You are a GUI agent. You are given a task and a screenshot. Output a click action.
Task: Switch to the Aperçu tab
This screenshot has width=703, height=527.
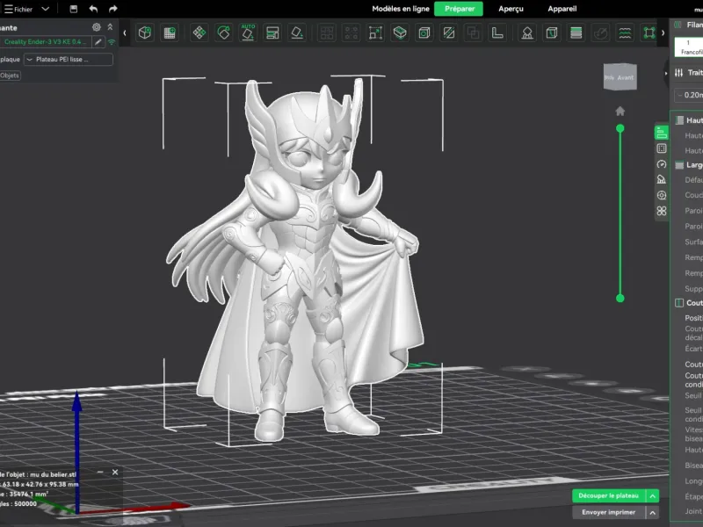pos(511,9)
